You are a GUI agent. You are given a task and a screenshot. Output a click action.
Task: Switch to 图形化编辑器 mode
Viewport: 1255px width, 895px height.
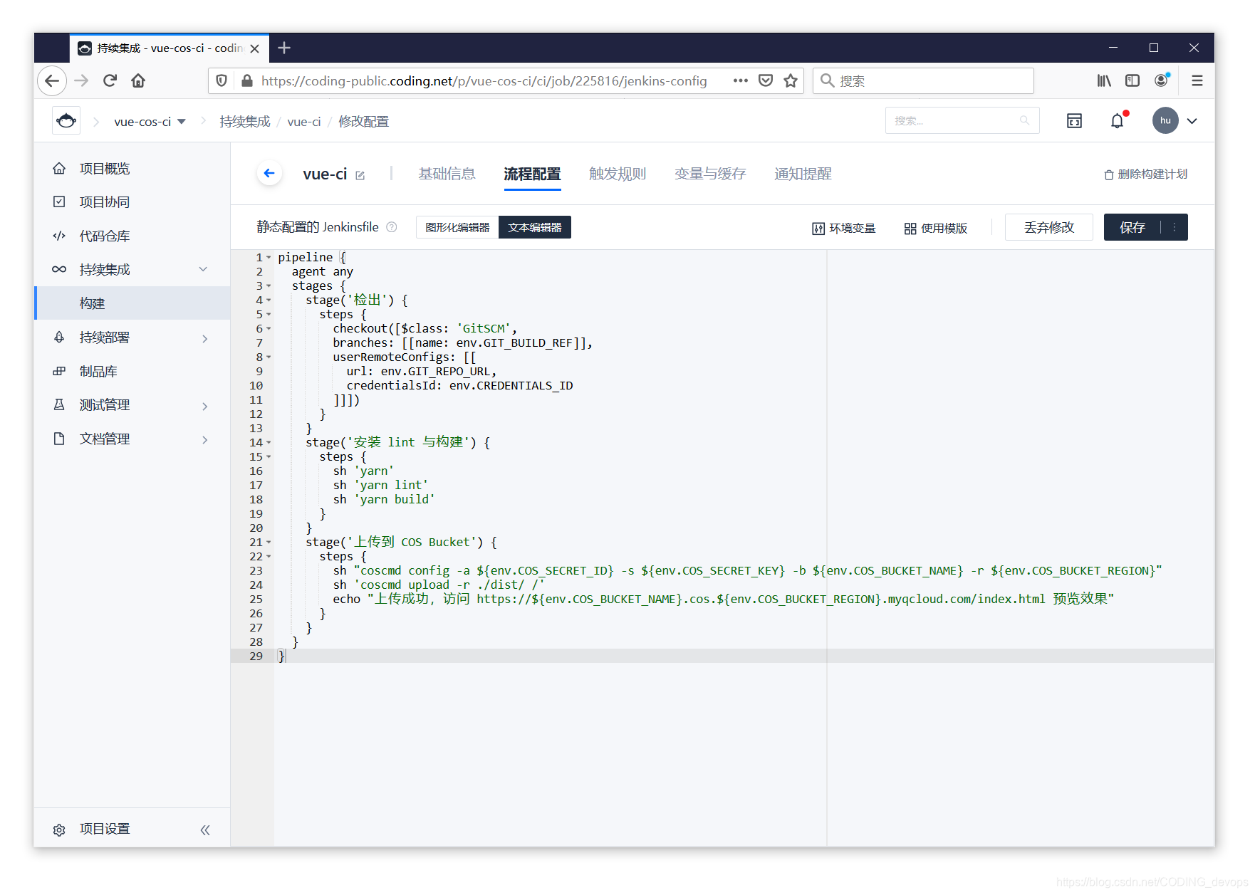[x=457, y=227]
